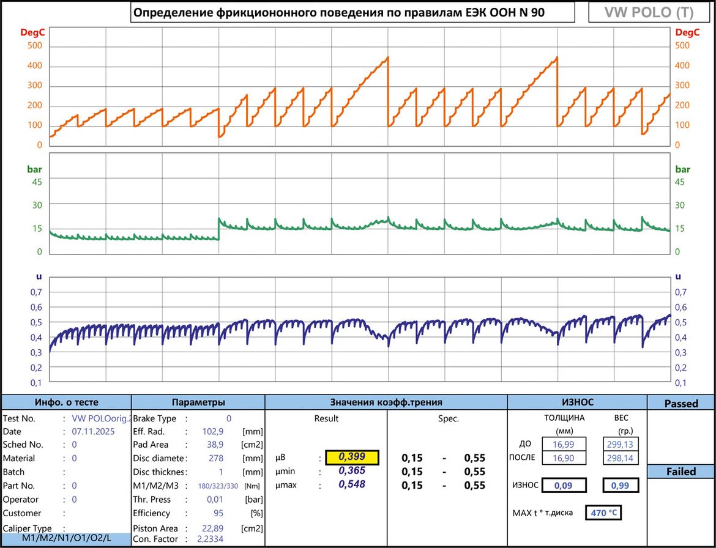
Task: Select the Part No. value
Action: click(x=75, y=486)
